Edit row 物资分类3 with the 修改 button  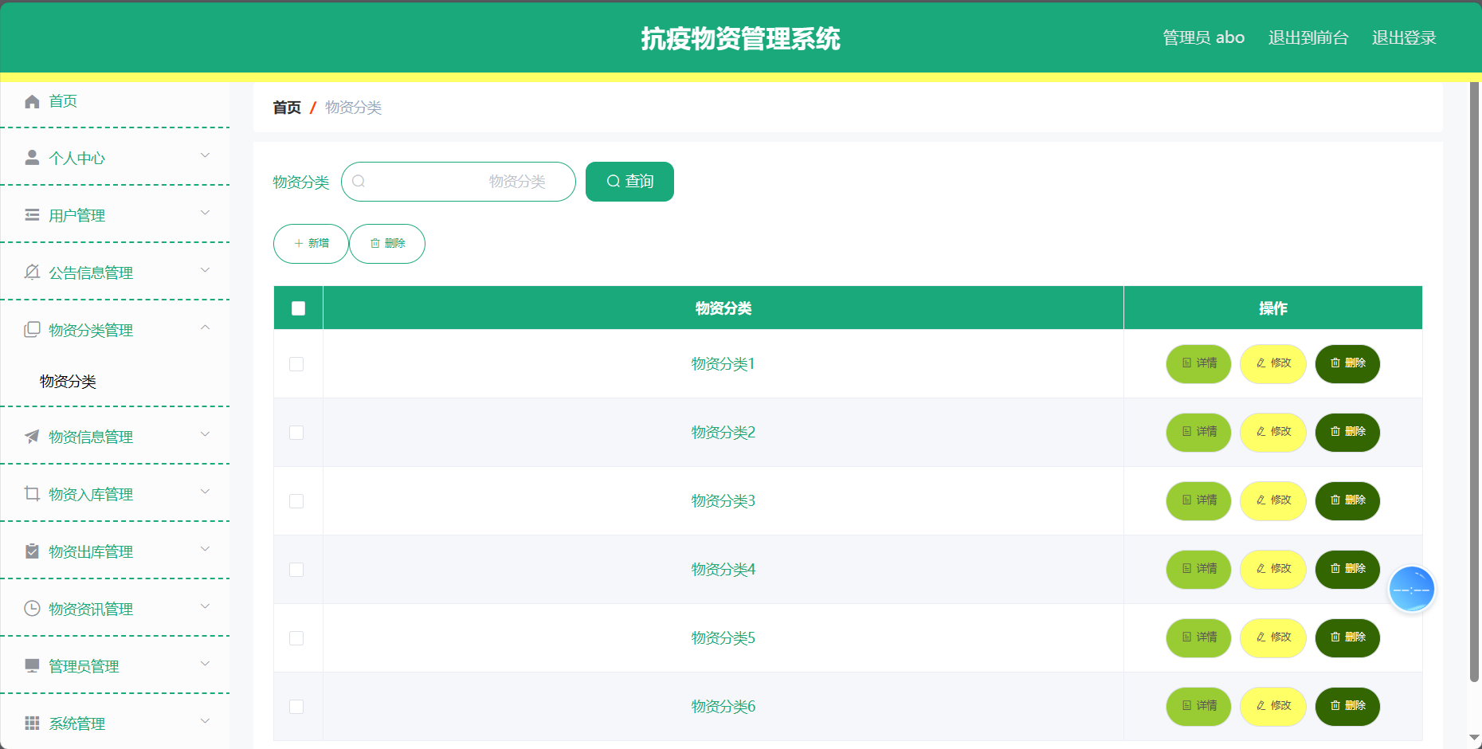(1273, 500)
